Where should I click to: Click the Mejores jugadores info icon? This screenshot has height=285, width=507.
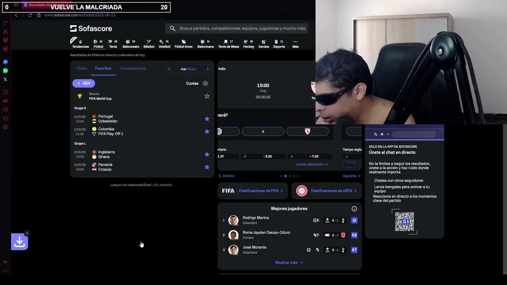pyautogui.click(x=354, y=209)
